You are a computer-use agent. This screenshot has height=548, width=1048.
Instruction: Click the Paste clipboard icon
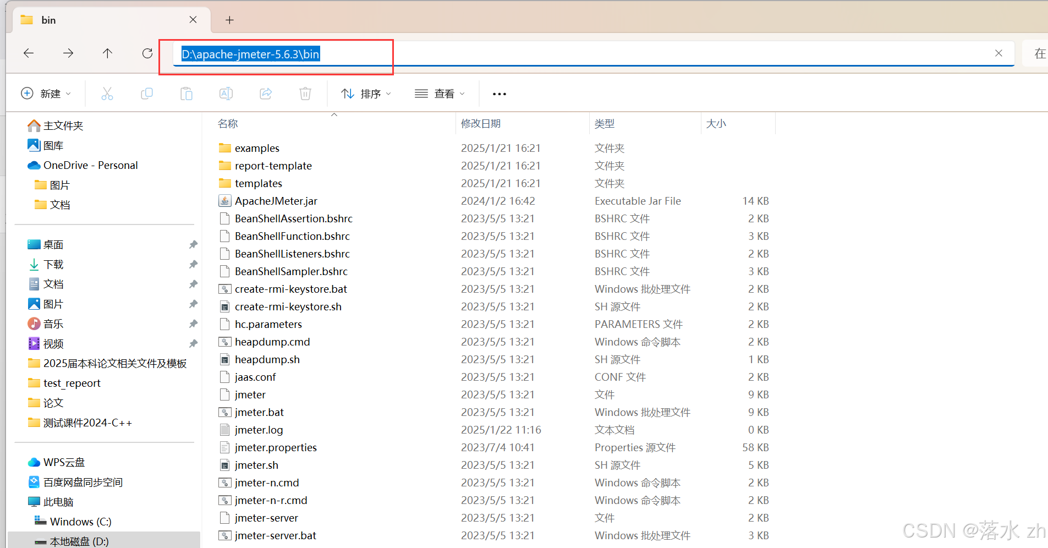point(186,94)
